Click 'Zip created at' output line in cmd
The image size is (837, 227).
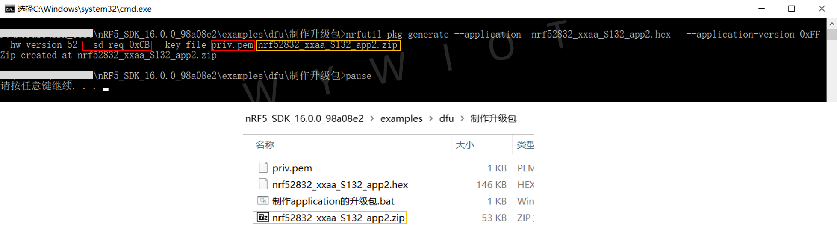coord(109,56)
